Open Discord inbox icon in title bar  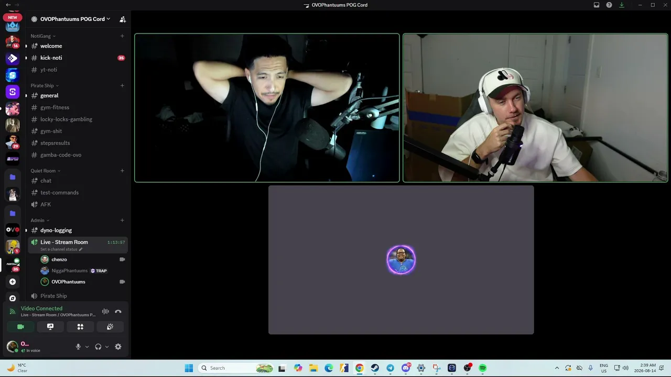597,5
